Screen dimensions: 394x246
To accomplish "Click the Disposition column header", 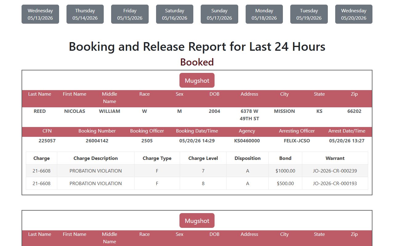I will pyautogui.click(x=247, y=158).
